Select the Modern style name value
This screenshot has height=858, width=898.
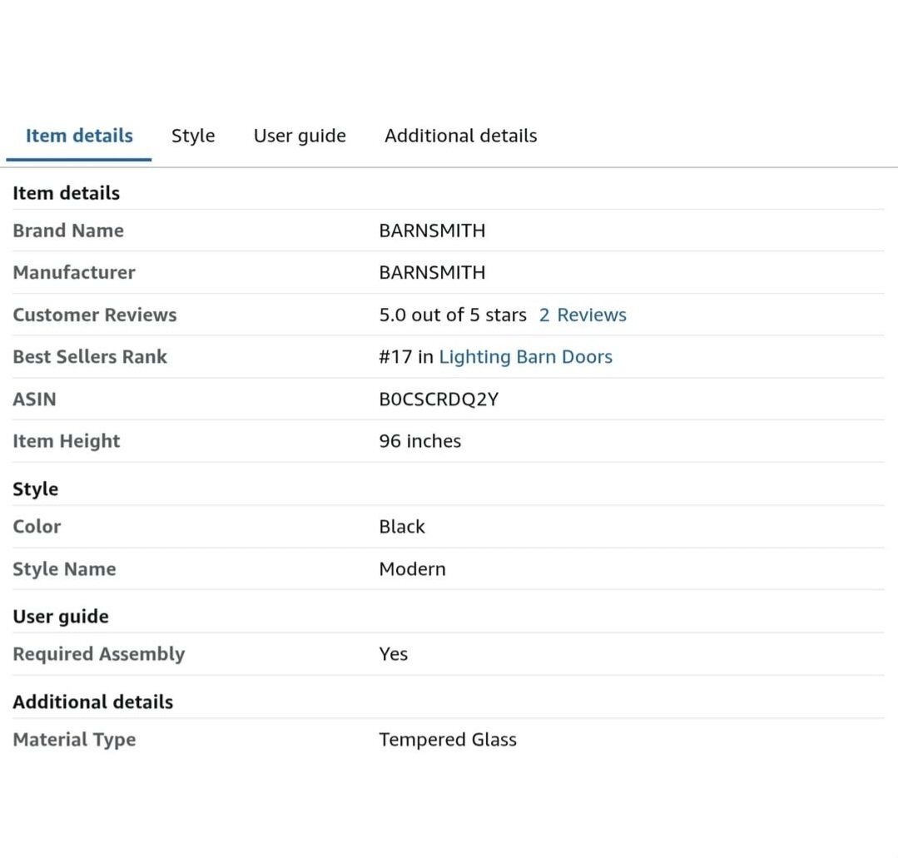[x=412, y=569]
